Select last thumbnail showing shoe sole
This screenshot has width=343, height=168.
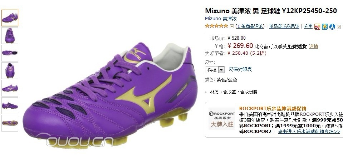(x=10, y=123)
